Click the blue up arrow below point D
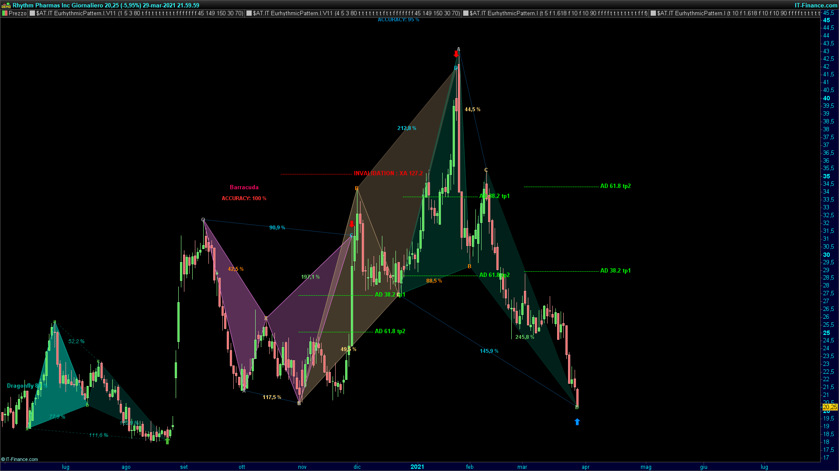Image resolution: width=839 pixels, height=471 pixels. (x=577, y=422)
